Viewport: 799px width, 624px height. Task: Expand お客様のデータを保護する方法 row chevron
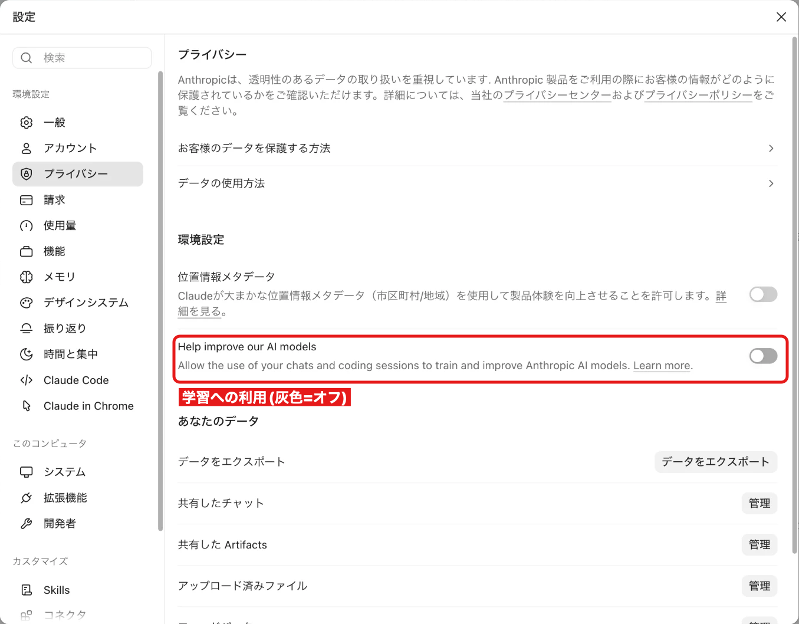(771, 148)
